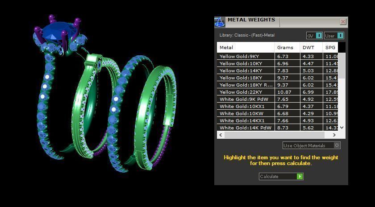The height and width of the screenshot is (207, 375).
Task: Click the 5.62 DWT value
Action: click(x=308, y=128)
